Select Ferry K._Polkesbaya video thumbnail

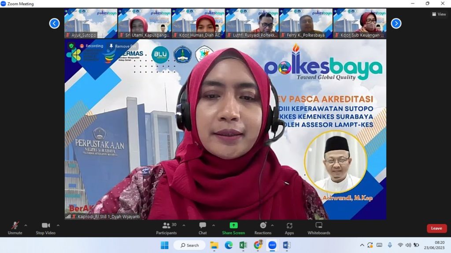pyautogui.click(x=306, y=23)
